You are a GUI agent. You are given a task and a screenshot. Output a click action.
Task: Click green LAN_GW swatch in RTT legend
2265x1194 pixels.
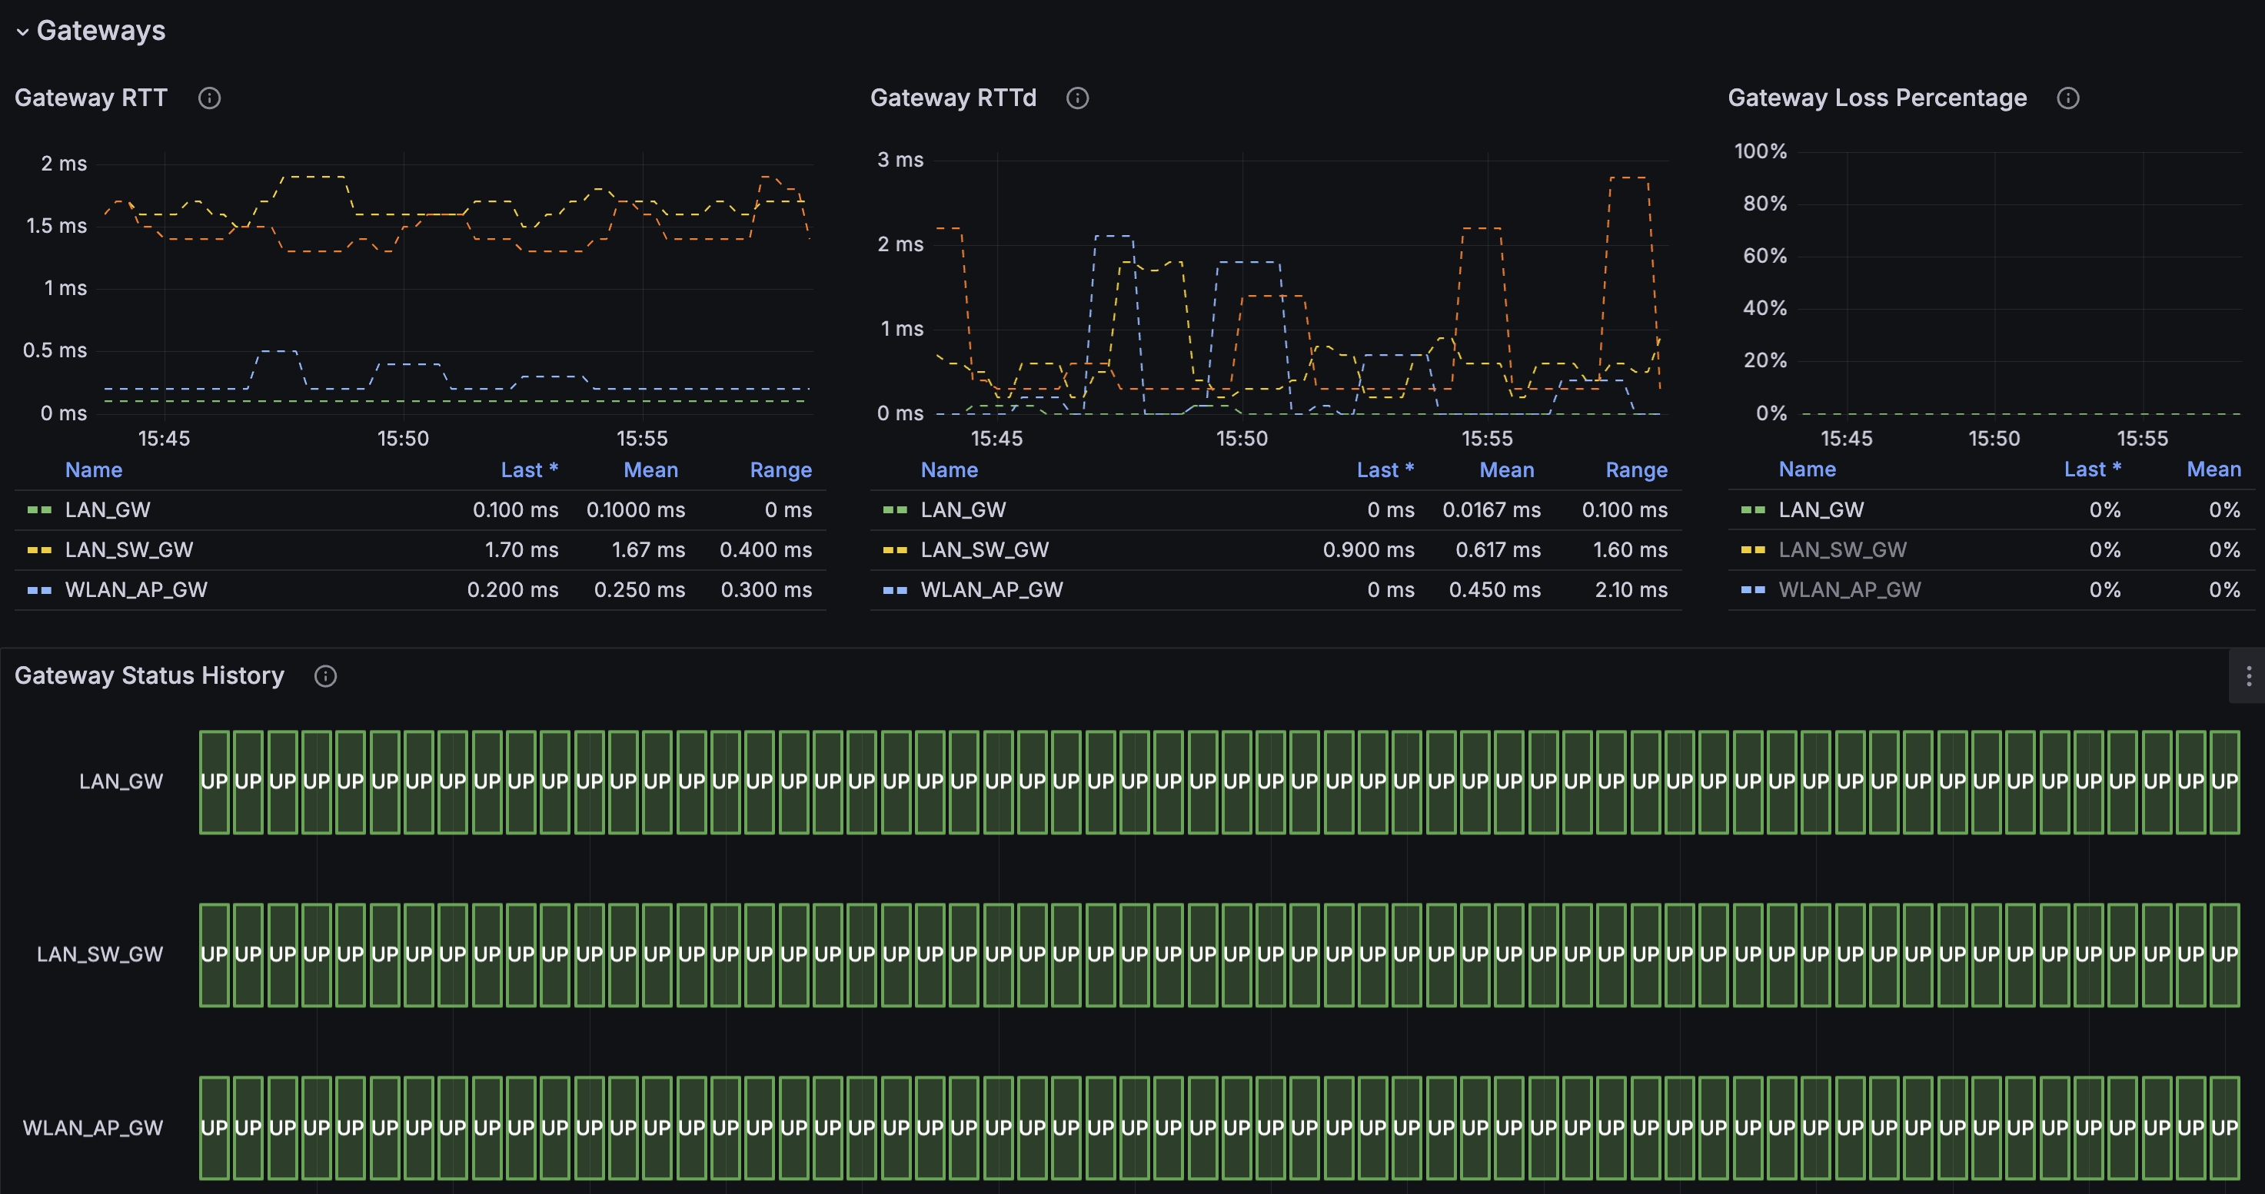coord(38,509)
